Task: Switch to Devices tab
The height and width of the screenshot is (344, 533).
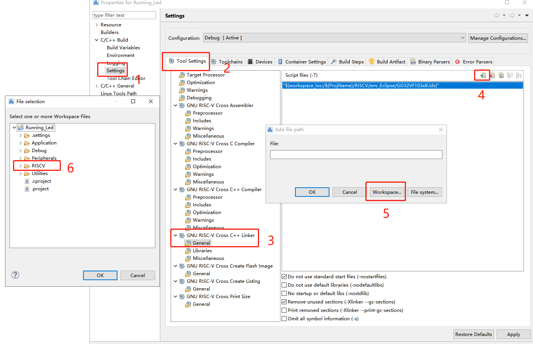Action: point(260,62)
